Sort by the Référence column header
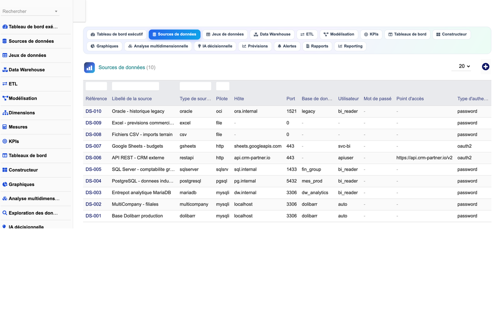Viewport: 502px width, 311px height. 96,99
